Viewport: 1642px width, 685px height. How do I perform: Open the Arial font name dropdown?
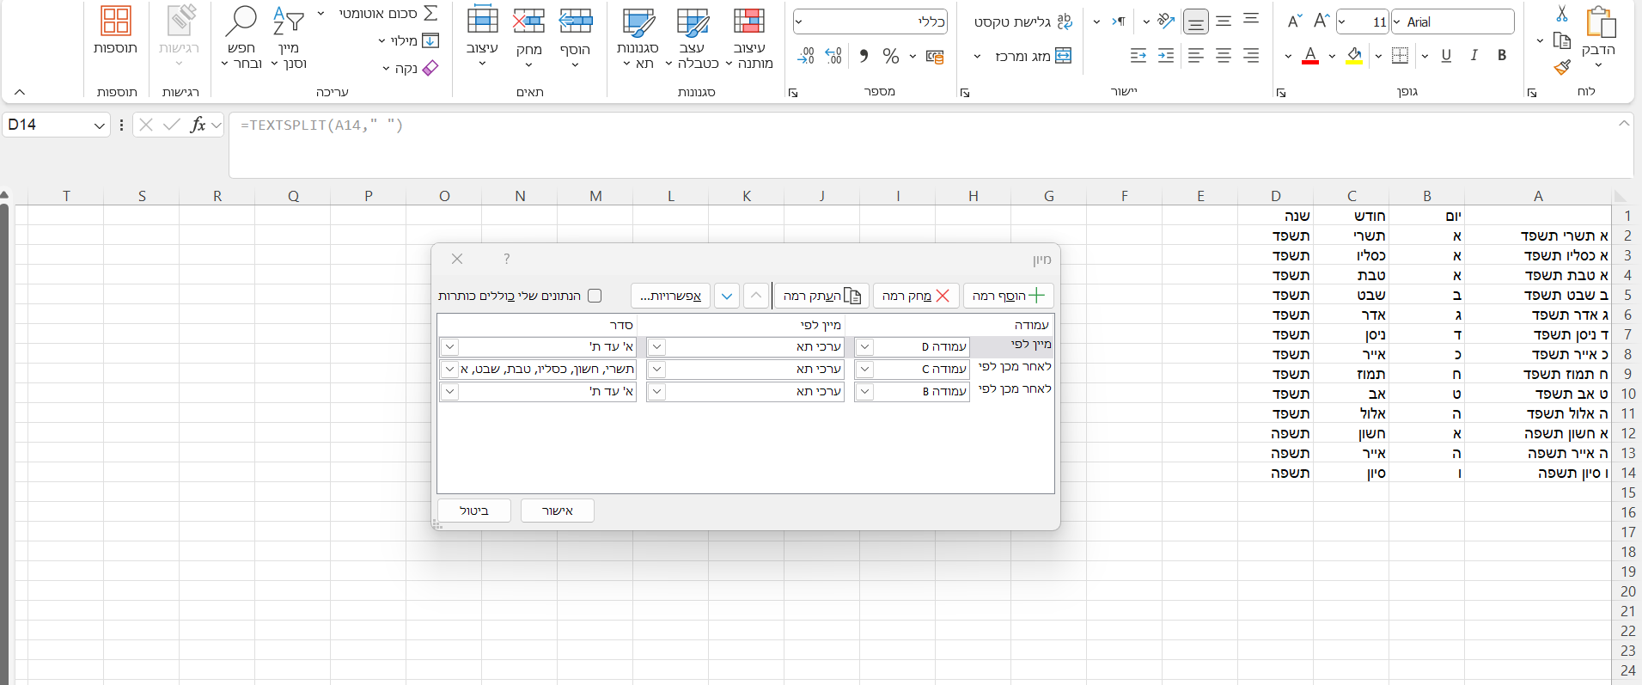pos(1396,21)
